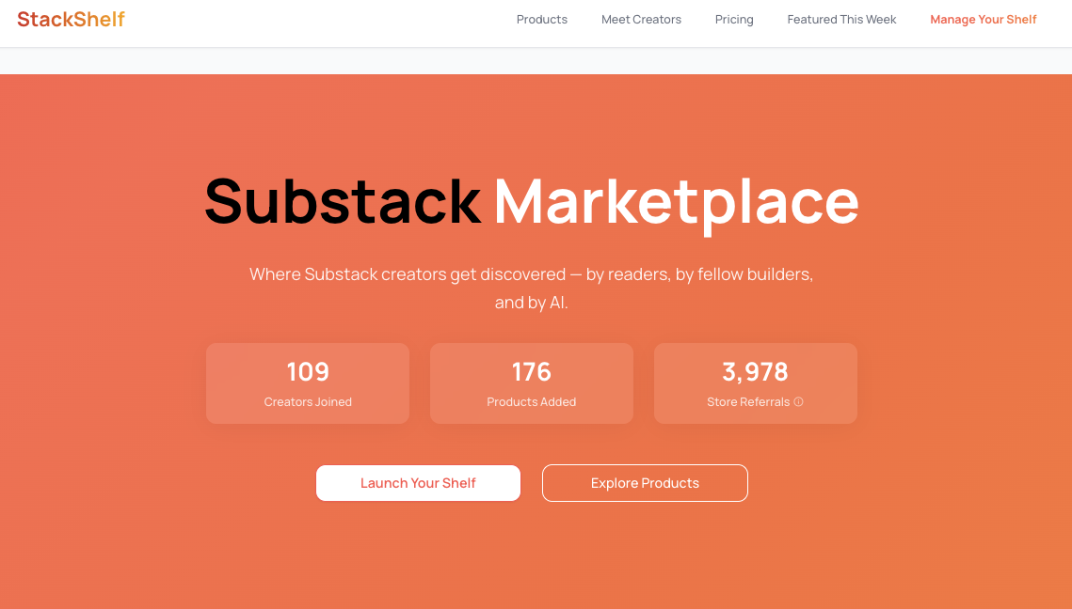Click the highlighted Manage Your Shelf link
Screen dimensions: 1072x609
[983, 19]
